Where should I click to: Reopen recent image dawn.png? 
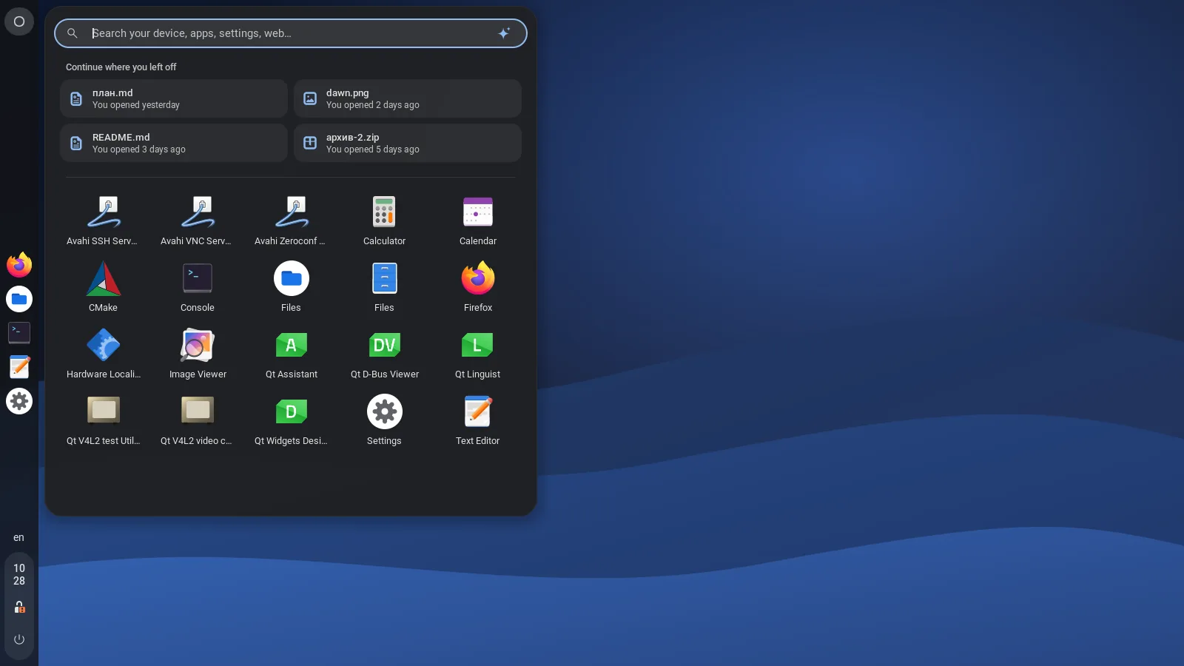pos(408,98)
